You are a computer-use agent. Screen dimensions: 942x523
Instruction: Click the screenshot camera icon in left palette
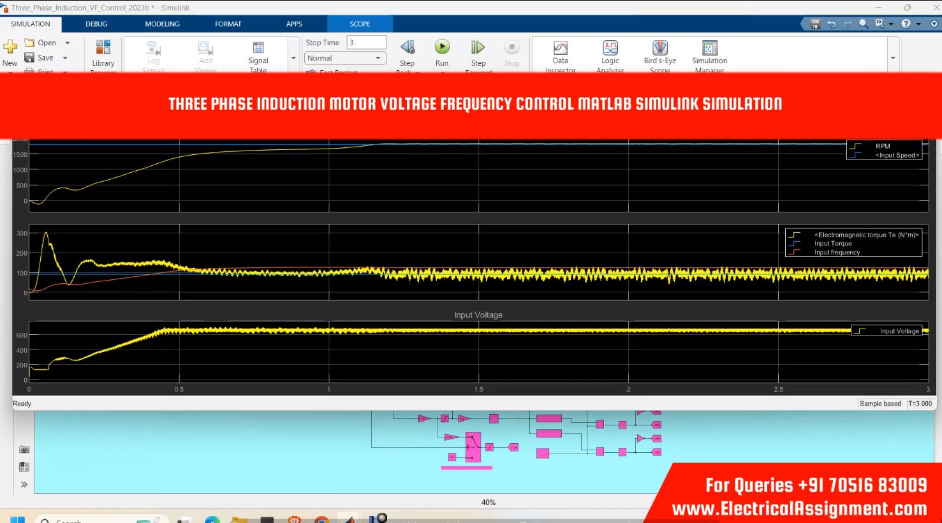pos(24,449)
